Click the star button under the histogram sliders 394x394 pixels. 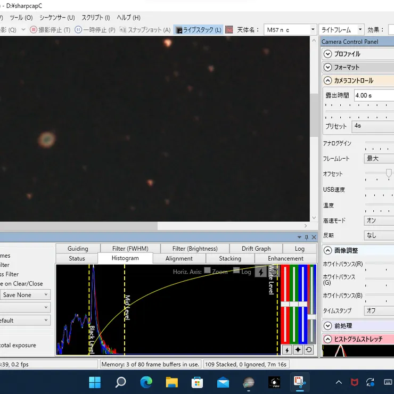(x=298, y=350)
